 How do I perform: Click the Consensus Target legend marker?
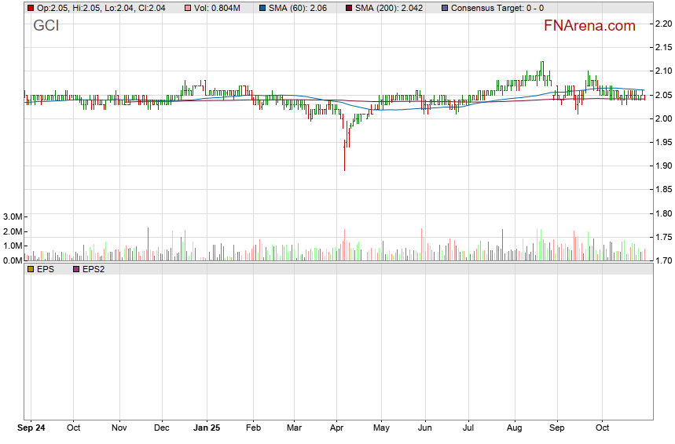[x=445, y=8]
